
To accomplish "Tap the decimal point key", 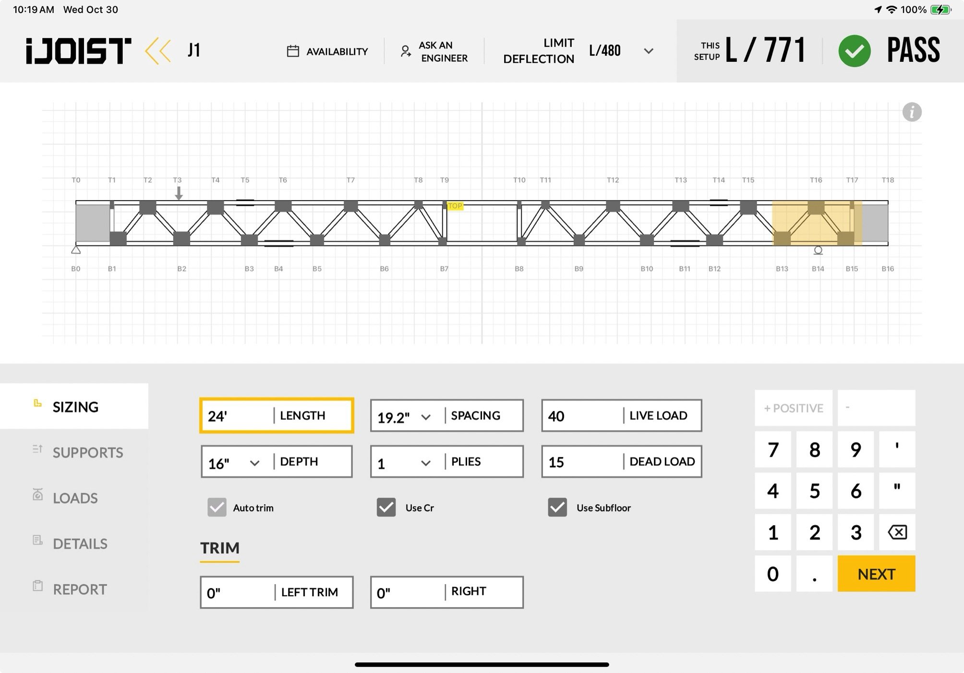I will coord(815,574).
